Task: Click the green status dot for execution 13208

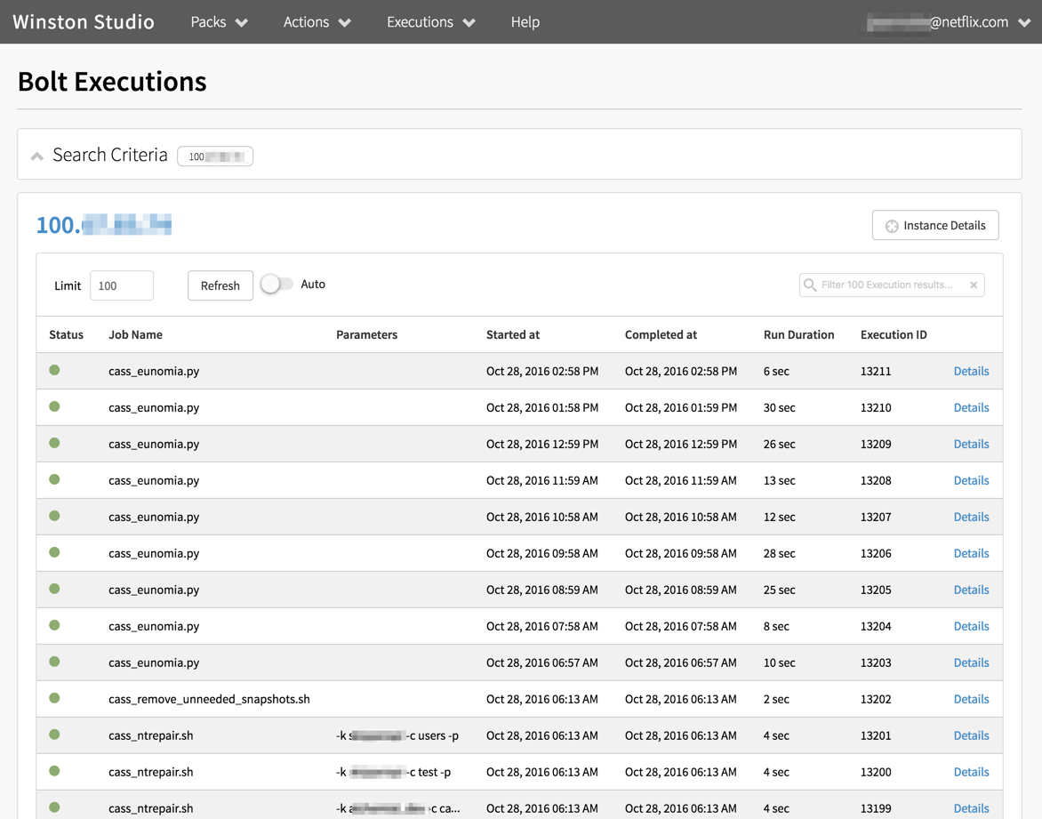Action: (x=54, y=479)
